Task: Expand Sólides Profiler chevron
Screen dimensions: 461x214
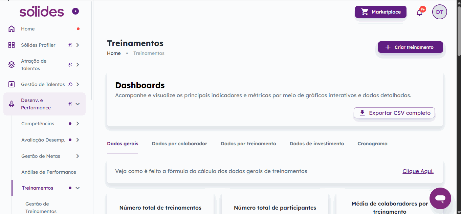Action: pyautogui.click(x=78, y=45)
